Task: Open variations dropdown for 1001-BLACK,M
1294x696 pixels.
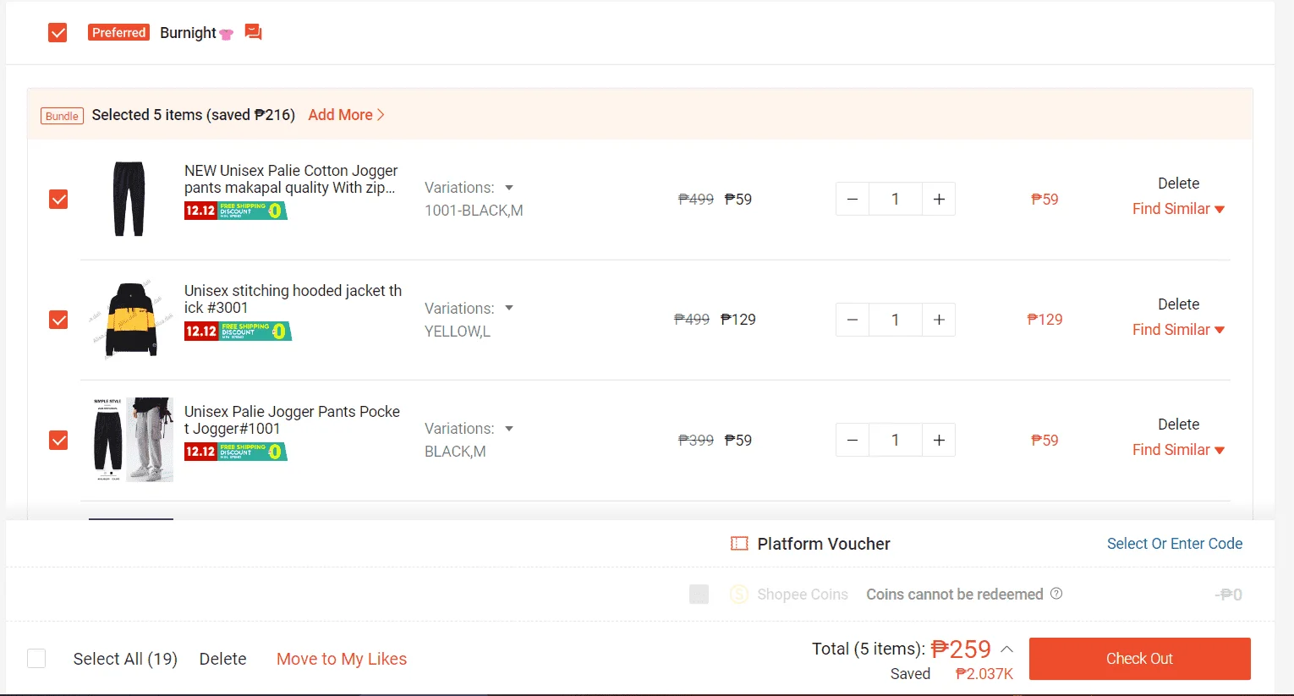Action: (509, 188)
